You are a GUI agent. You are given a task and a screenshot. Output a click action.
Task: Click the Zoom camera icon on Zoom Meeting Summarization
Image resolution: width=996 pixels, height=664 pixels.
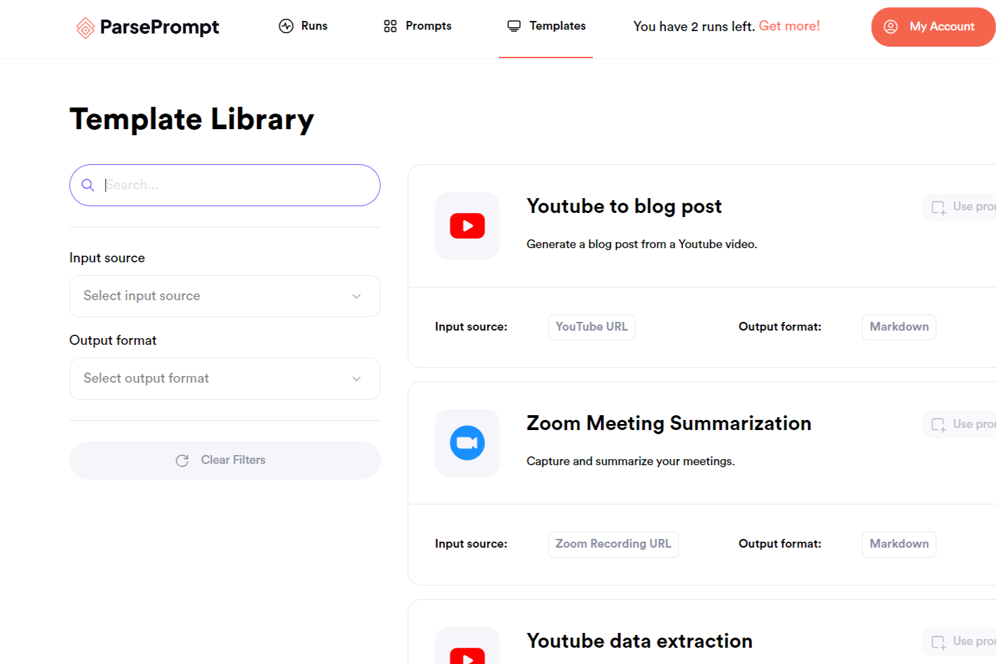pyautogui.click(x=467, y=443)
